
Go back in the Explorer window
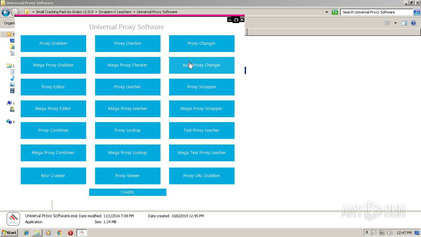click(x=6, y=13)
